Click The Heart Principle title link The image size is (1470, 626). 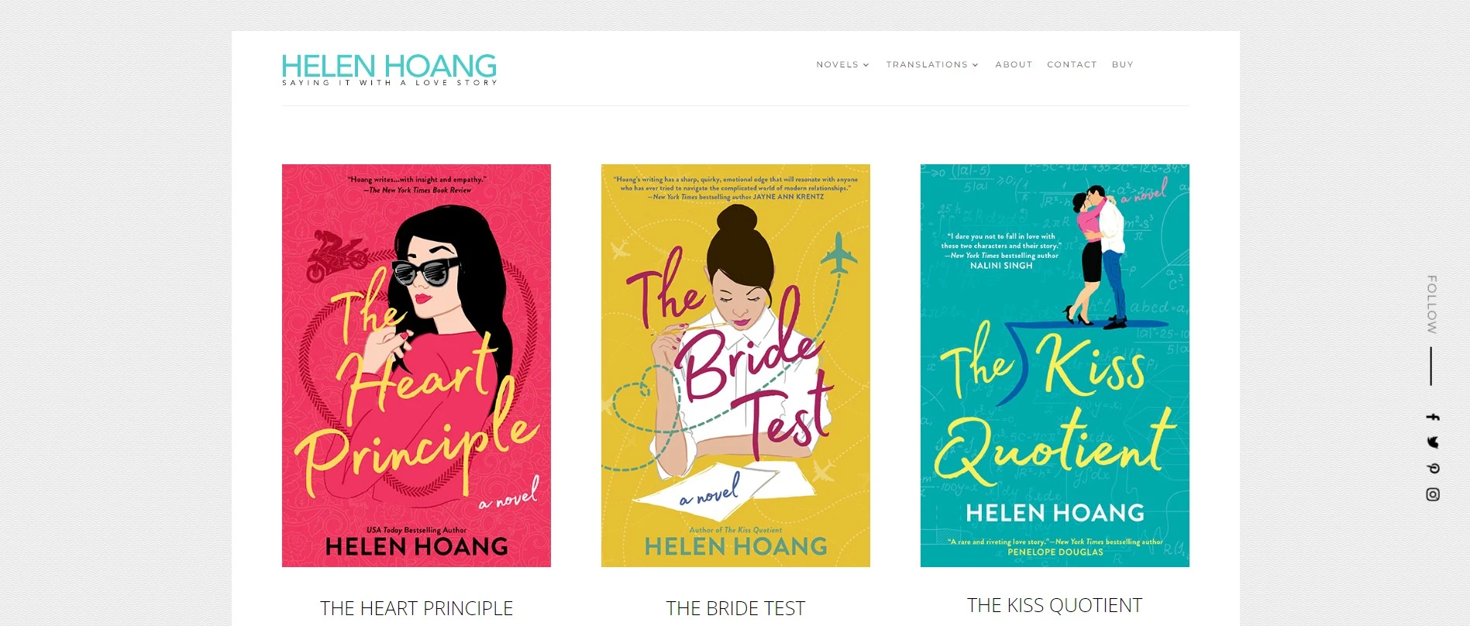[x=417, y=608]
